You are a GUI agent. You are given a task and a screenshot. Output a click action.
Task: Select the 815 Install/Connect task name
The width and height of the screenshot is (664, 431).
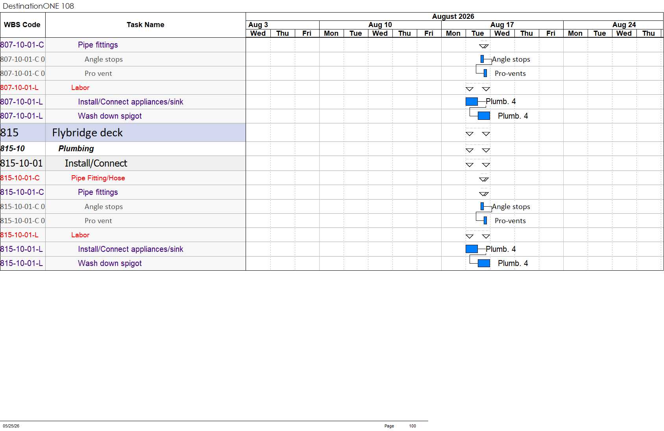[x=96, y=163]
